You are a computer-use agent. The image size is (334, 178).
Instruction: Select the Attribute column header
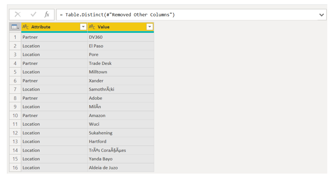click(54, 27)
